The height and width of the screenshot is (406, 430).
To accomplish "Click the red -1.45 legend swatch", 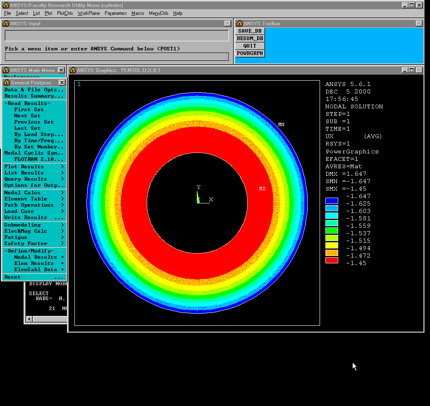I will pyautogui.click(x=332, y=260).
